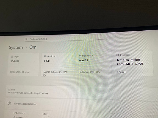Image resolution: width=158 pixels, height=118 pixels.
Task: Open the Lager 954 GB card
Action: pos(23,64)
